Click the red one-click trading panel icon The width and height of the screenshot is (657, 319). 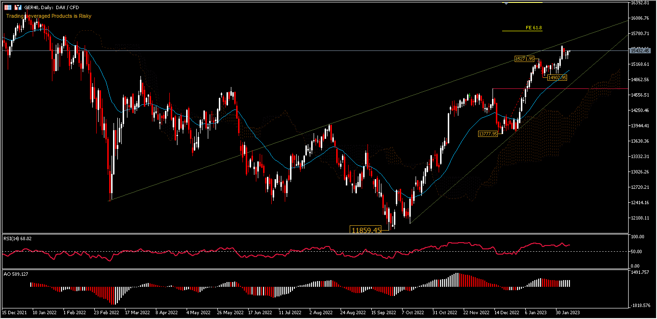[18, 7]
